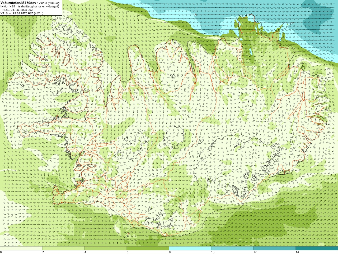Select the olive green 6–8 m/s legend swatch
The width and height of the screenshot is (338, 254).
(148, 248)
